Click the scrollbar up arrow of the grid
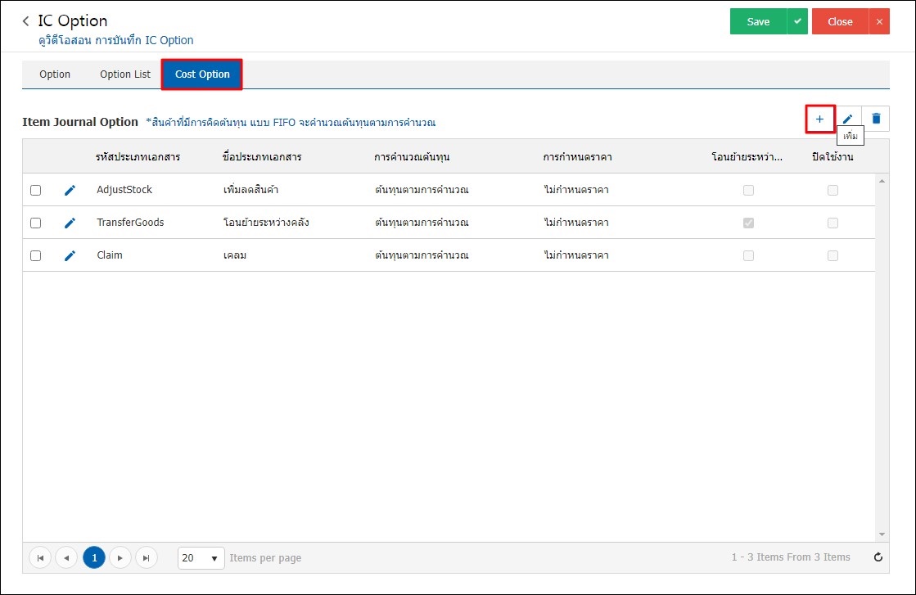 click(x=882, y=181)
